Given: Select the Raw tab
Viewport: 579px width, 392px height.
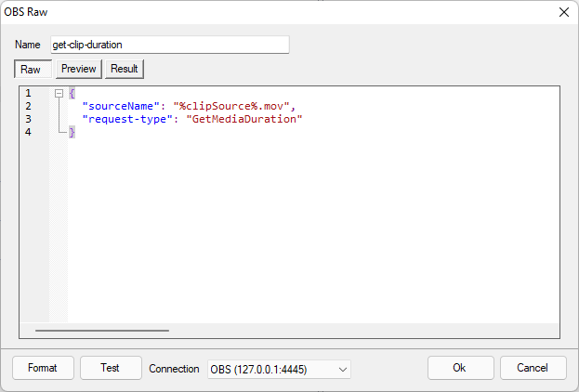Looking at the screenshot, I should [31, 69].
